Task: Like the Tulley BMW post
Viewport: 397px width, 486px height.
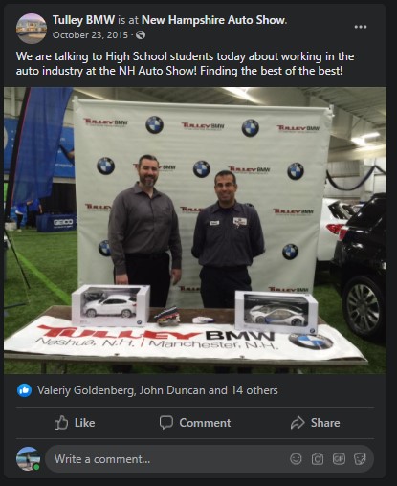Action: 75,423
